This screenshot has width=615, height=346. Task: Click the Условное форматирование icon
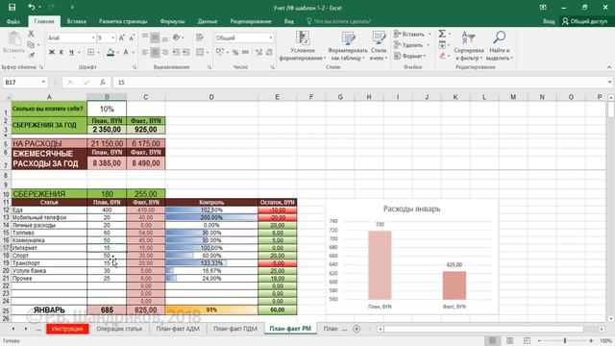pos(303,38)
